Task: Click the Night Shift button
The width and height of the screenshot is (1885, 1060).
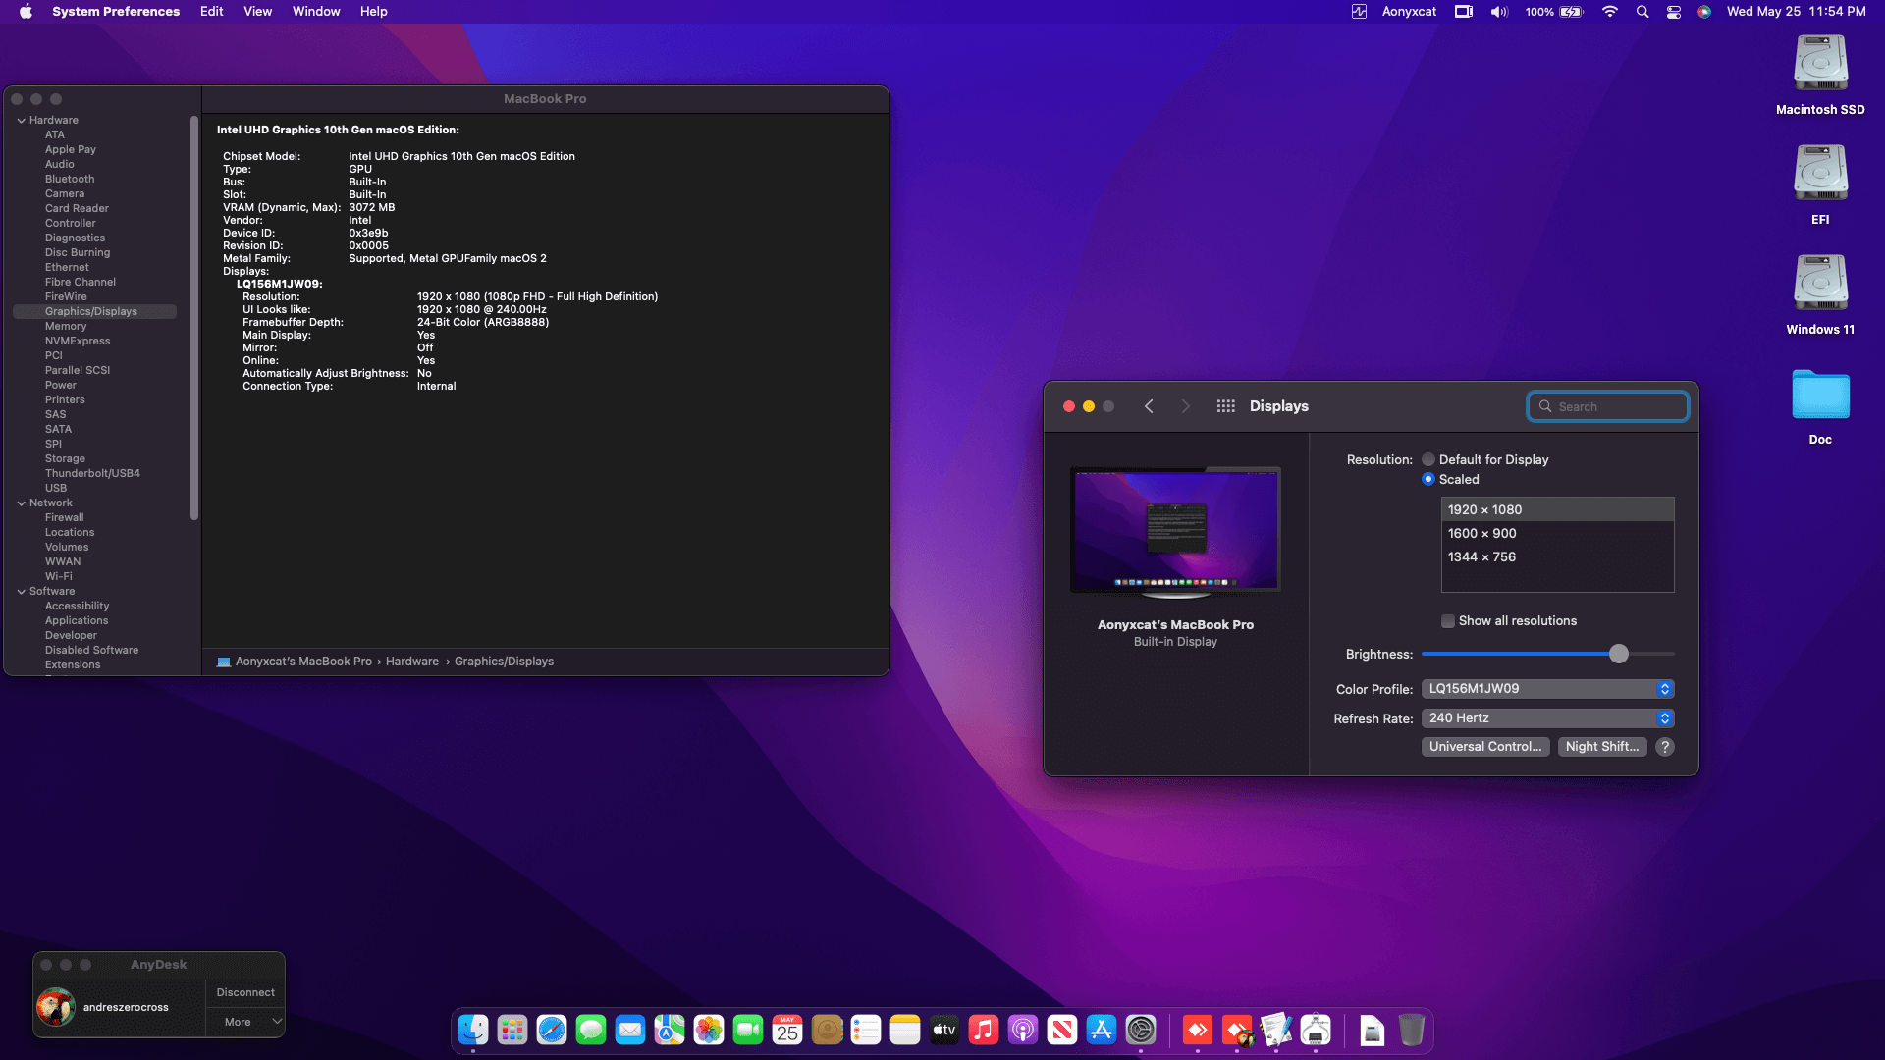Action: click(1602, 747)
